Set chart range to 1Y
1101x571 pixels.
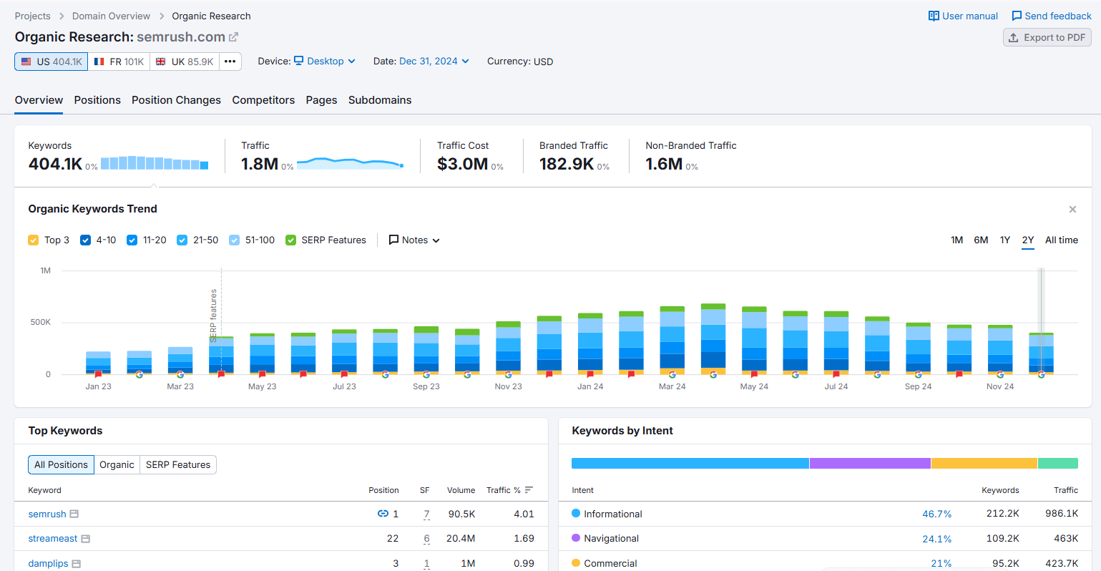click(1005, 240)
